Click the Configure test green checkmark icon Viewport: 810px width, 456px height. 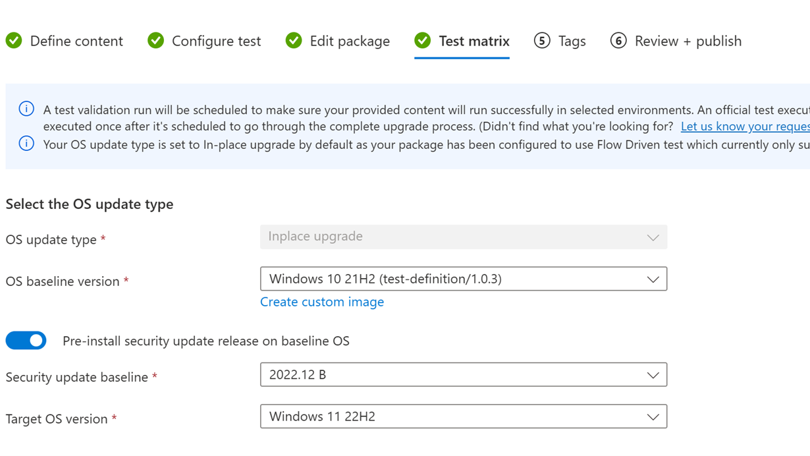(156, 41)
